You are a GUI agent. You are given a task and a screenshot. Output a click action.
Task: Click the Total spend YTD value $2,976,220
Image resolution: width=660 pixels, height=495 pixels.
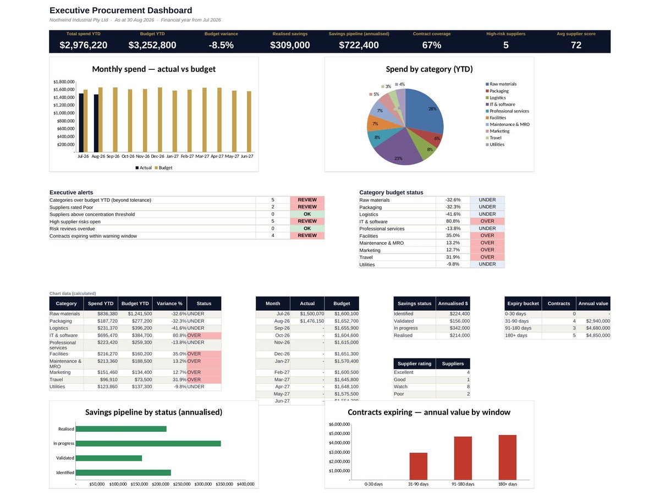pyautogui.click(x=84, y=45)
